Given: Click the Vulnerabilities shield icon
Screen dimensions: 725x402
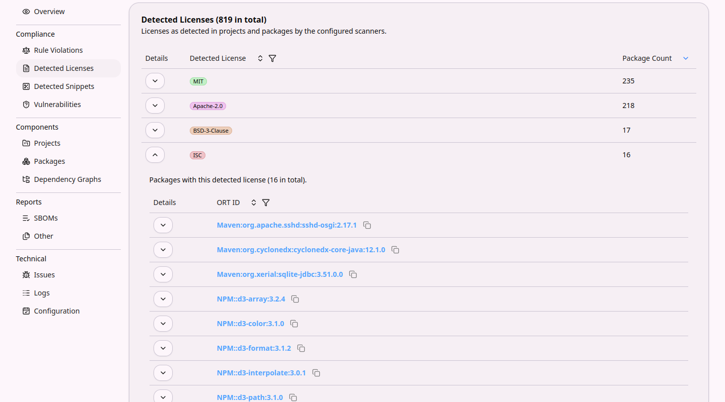Looking at the screenshot, I should [26, 105].
